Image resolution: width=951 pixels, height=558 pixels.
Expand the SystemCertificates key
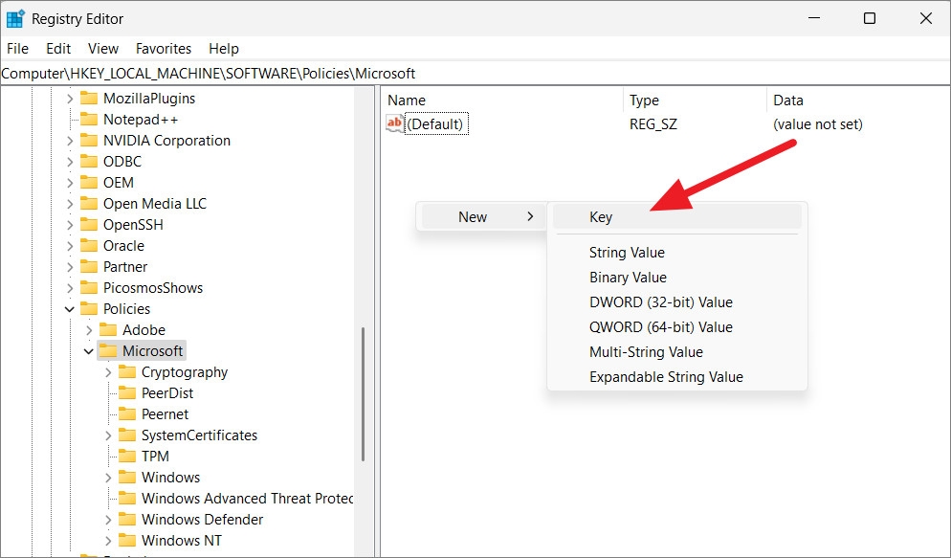pyautogui.click(x=107, y=435)
